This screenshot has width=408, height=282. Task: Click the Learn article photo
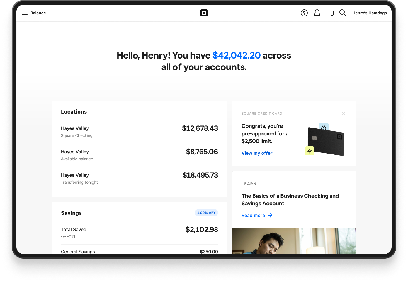click(294, 241)
